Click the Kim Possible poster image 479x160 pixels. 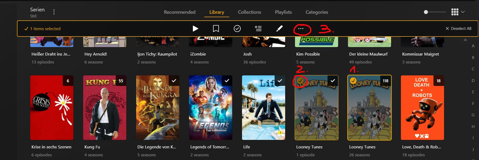coord(316,42)
